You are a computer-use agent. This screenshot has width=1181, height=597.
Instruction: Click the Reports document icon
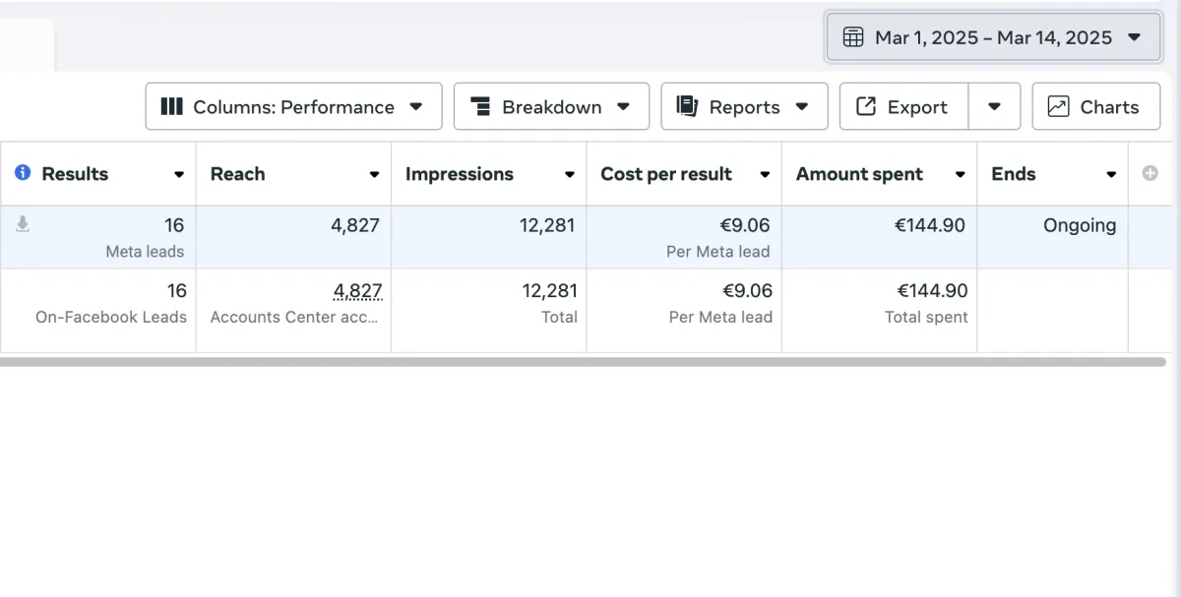coord(687,106)
